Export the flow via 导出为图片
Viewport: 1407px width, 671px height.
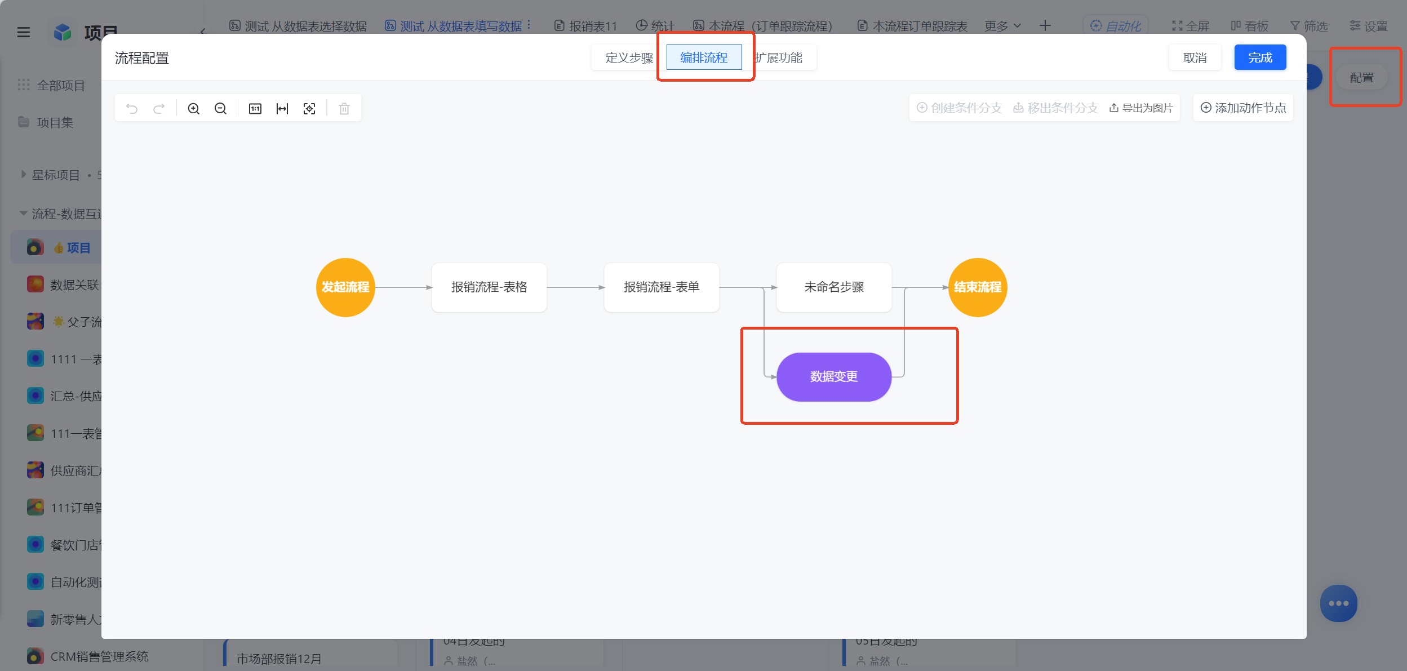pos(1141,108)
